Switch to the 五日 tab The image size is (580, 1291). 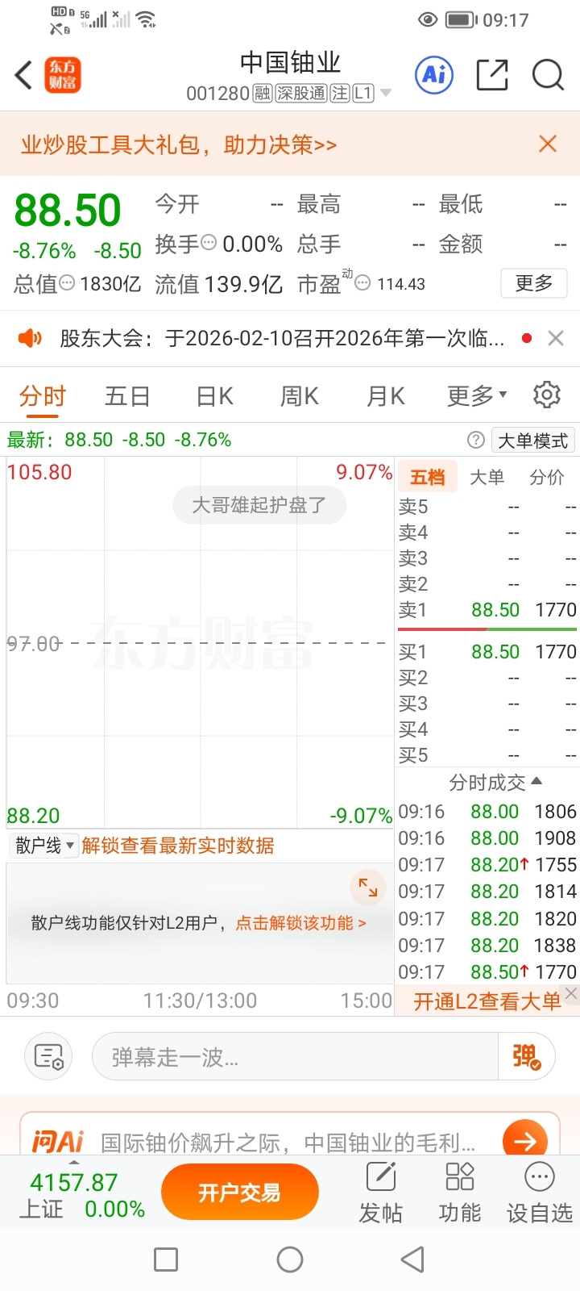127,396
